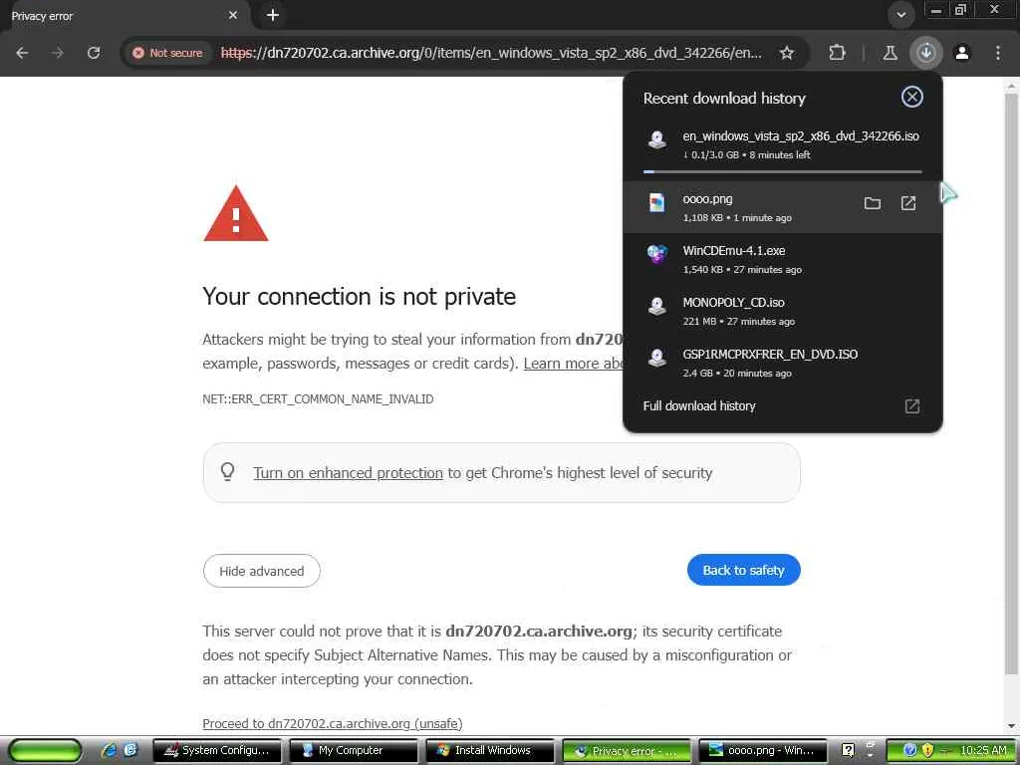Open the Chrome profile avatar

pyautogui.click(x=962, y=53)
